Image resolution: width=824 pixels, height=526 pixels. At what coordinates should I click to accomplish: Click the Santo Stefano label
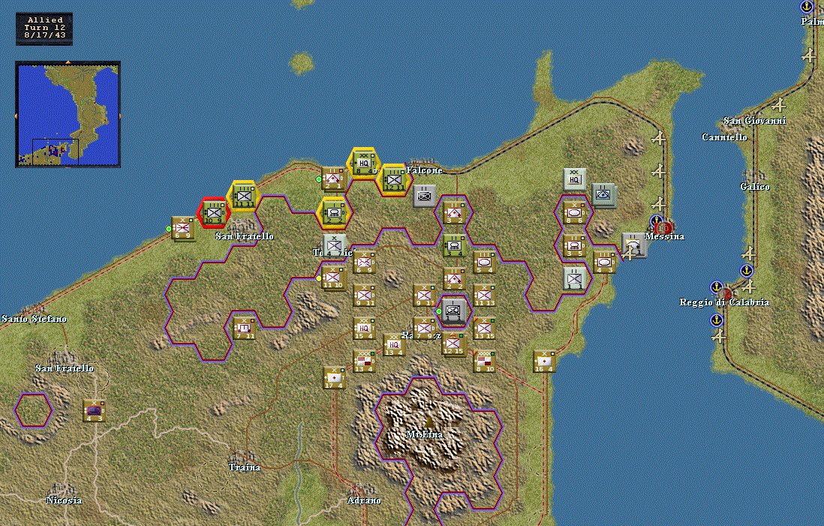pos(35,319)
